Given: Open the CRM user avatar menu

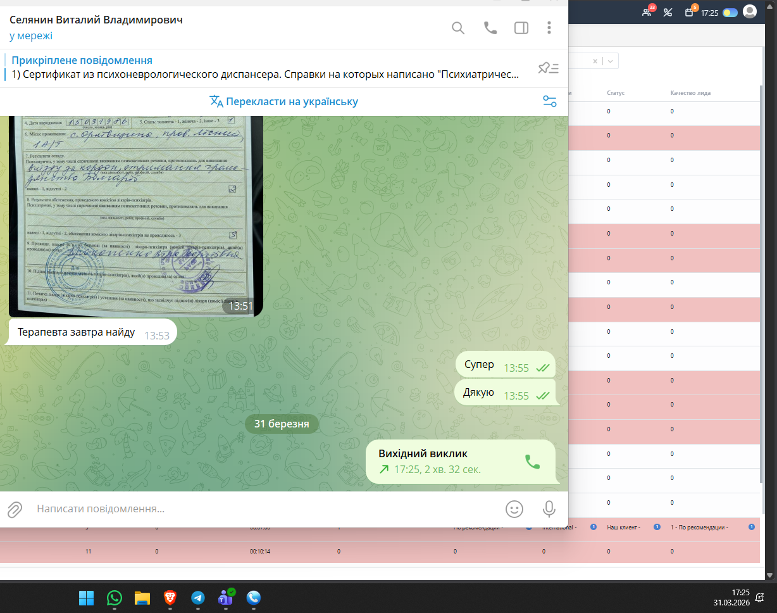Looking at the screenshot, I should tap(750, 11).
